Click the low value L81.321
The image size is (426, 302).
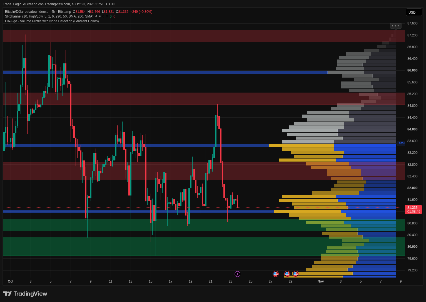[x=108, y=12]
